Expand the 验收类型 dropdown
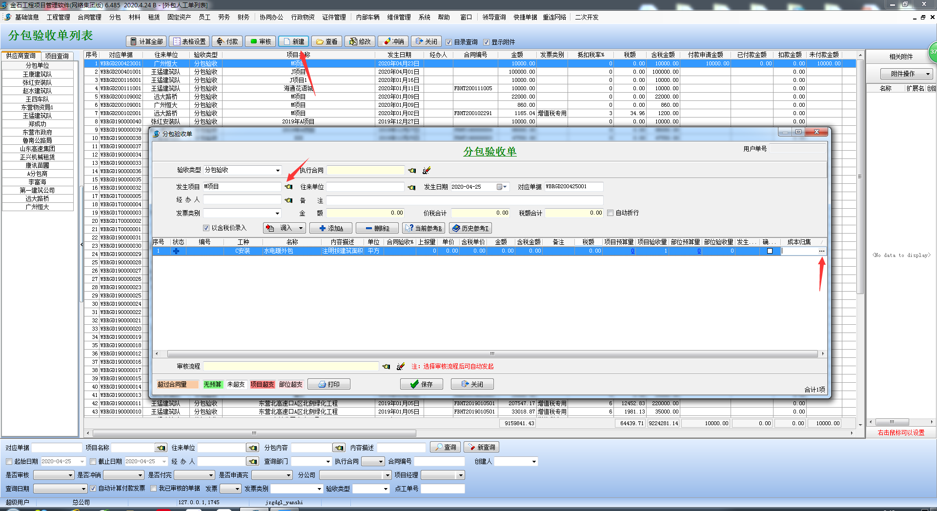The image size is (937, 511). coord(278,170)
